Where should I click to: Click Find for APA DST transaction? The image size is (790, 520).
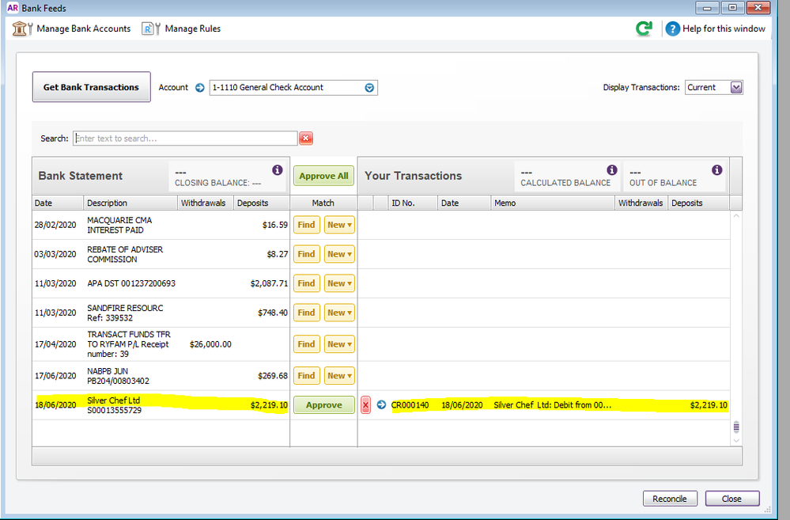pos(306,283)
